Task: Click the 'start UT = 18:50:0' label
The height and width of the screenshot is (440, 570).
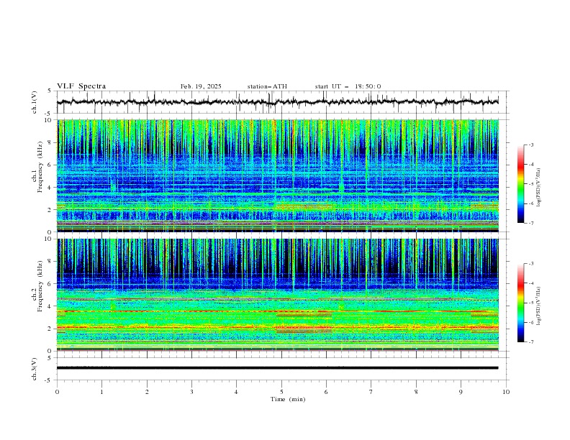Action: (x=348, y=86)
